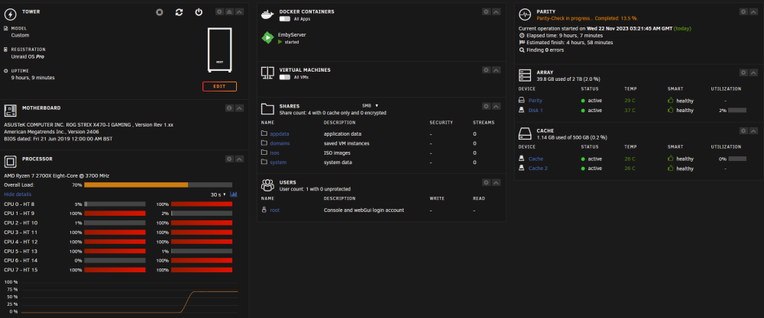
Task: Open the Cache device link
Action: point(536,159)
